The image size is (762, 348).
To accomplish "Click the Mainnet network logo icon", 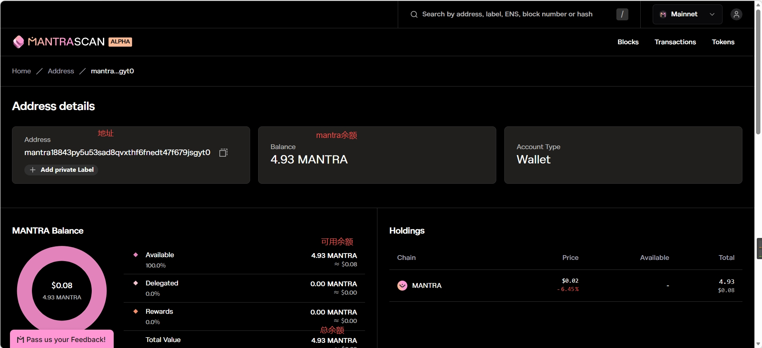I will (x=663, y=14).
